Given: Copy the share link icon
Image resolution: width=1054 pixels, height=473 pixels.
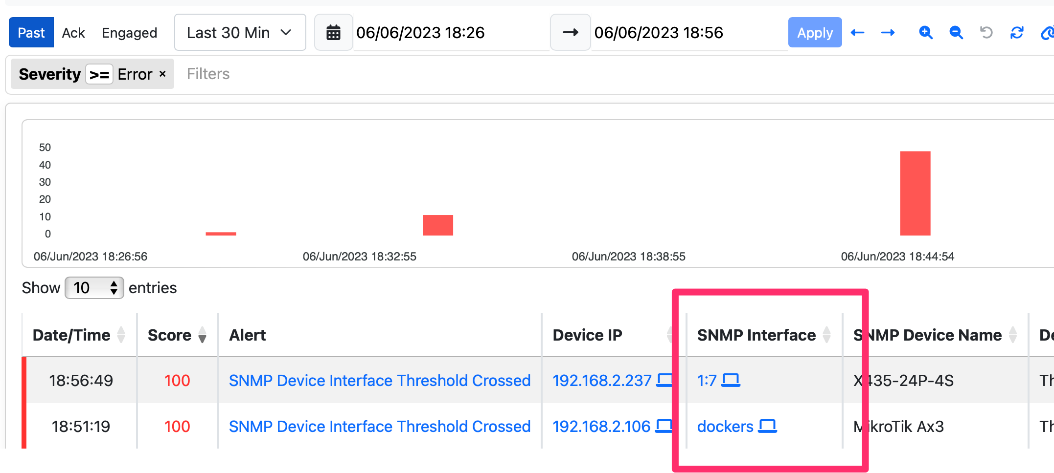Looking at the screenshot, I should [1048, 32].
